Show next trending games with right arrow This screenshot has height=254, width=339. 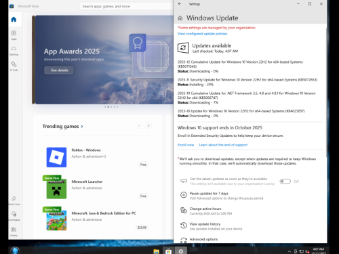point(148,126)
